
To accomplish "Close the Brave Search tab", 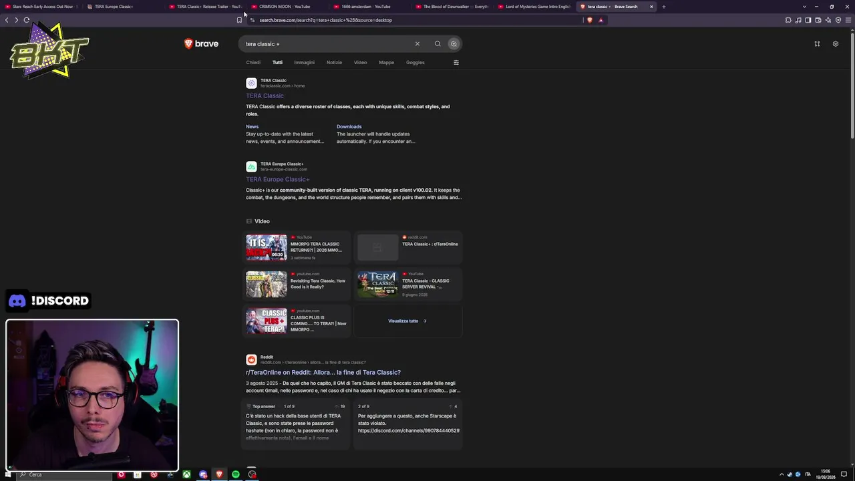I will (x=651, y=7).
